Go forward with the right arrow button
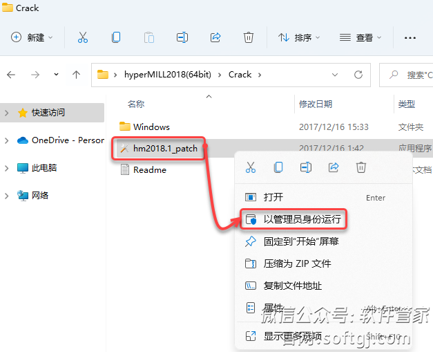The width and height of the screenshot is (433, 352). click(35, 75)
